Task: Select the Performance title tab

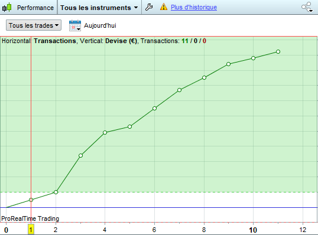Action: [x=35, y=8]
